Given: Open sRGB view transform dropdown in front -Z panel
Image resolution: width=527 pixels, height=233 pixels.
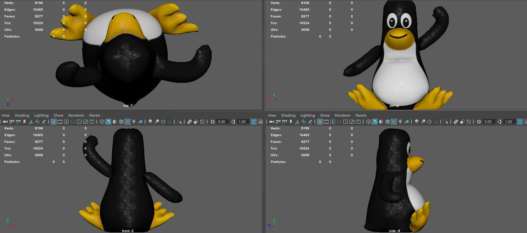Looking at the screenshot, I should (x=260, y=122).
